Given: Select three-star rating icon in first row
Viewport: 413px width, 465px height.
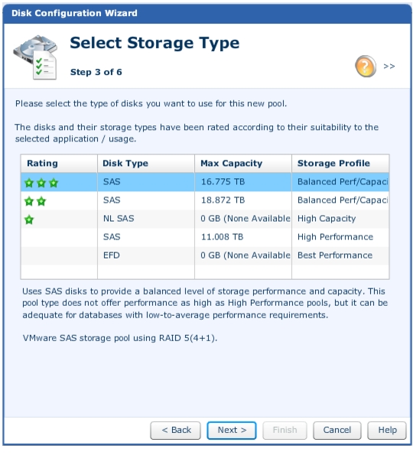Looking at the screenshot, I should click(x=41, y=183).
